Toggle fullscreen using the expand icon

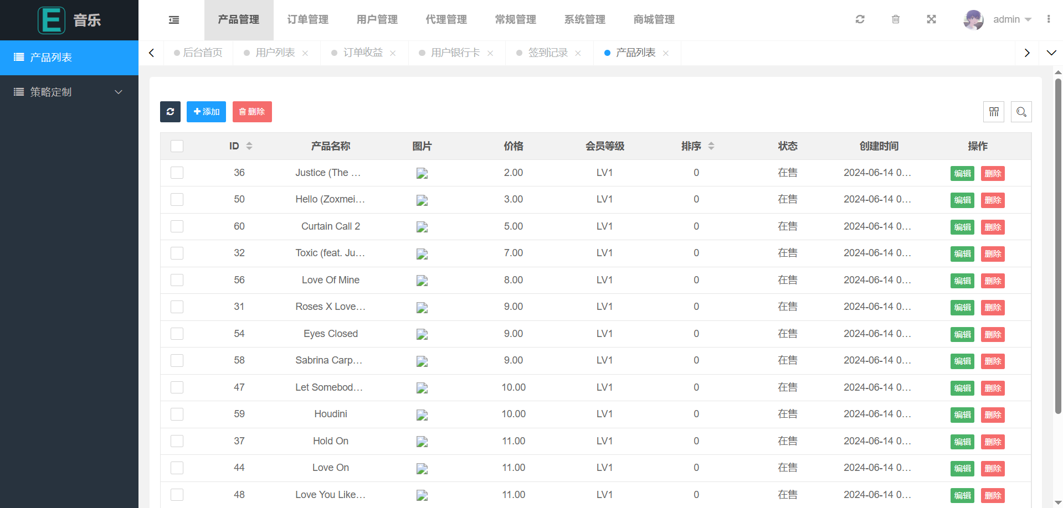coord(931,19)
